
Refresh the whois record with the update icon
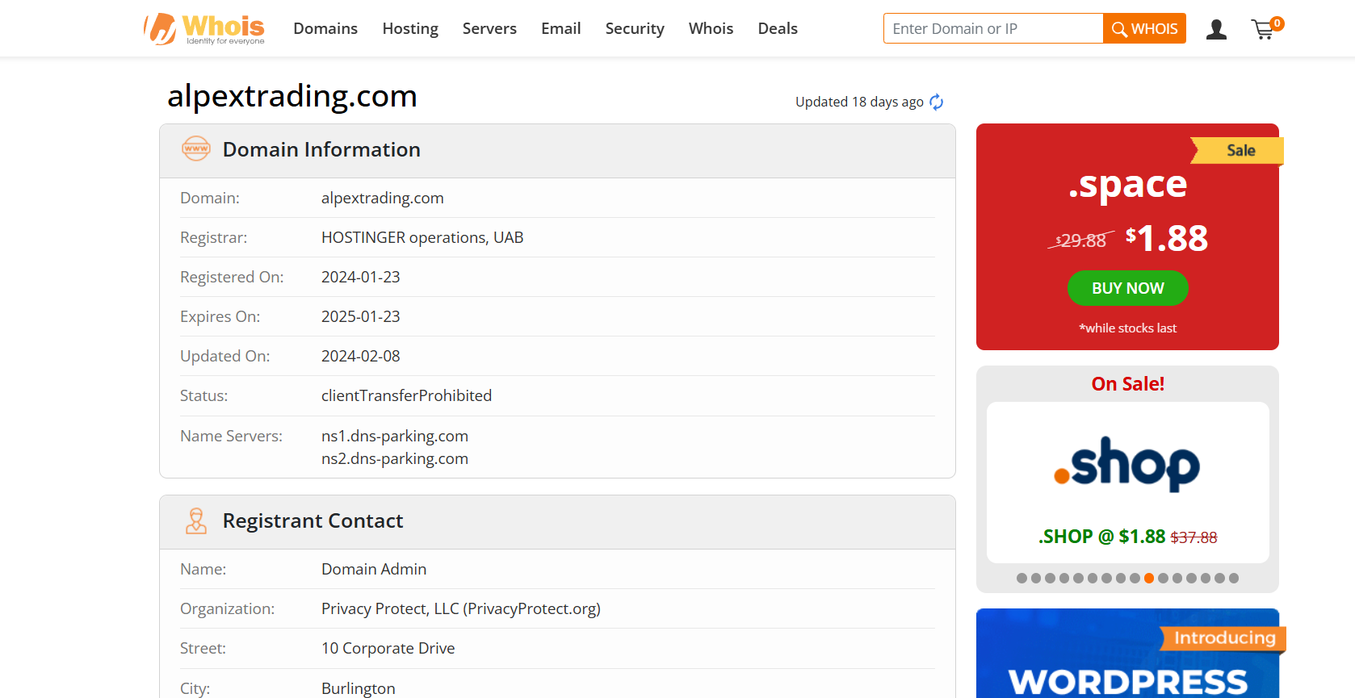coord(937,102)
